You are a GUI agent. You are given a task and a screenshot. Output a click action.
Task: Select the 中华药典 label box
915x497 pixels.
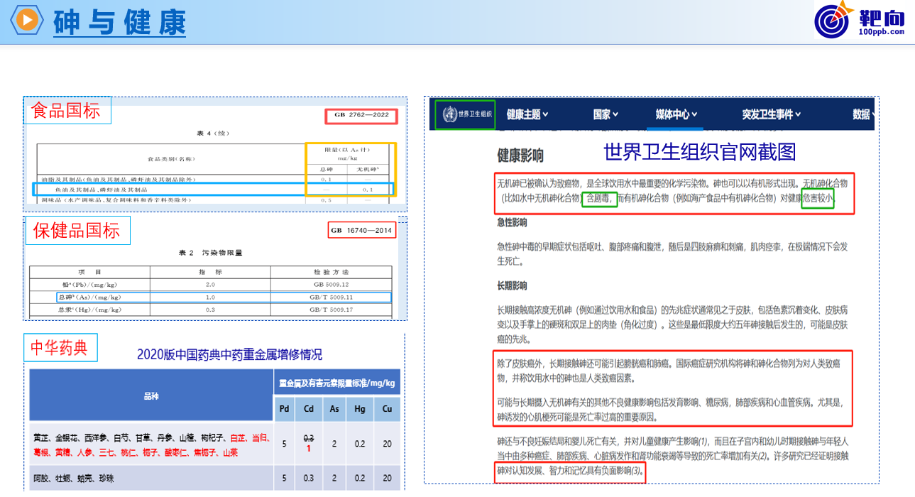pyautogui.click(x=60, y=347)
